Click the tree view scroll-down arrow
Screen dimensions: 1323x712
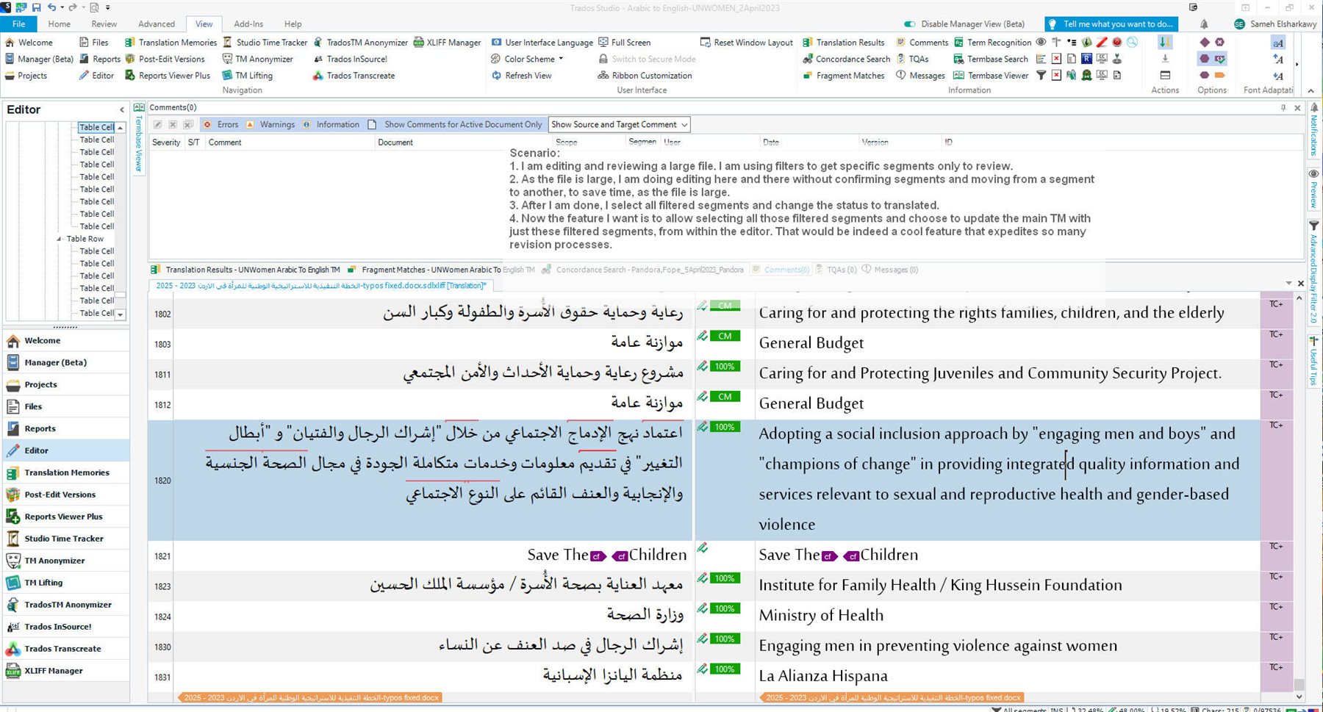[x=121, y=314]
